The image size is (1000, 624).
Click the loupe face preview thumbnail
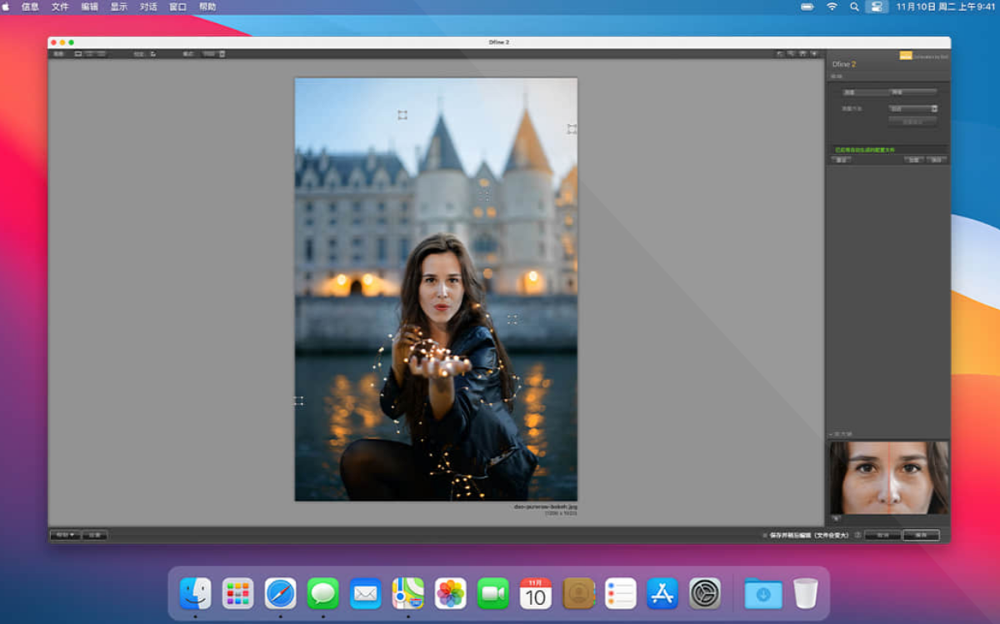(x=889, y=477)
